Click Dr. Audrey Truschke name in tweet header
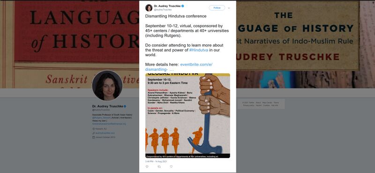 tap(167, 6)
